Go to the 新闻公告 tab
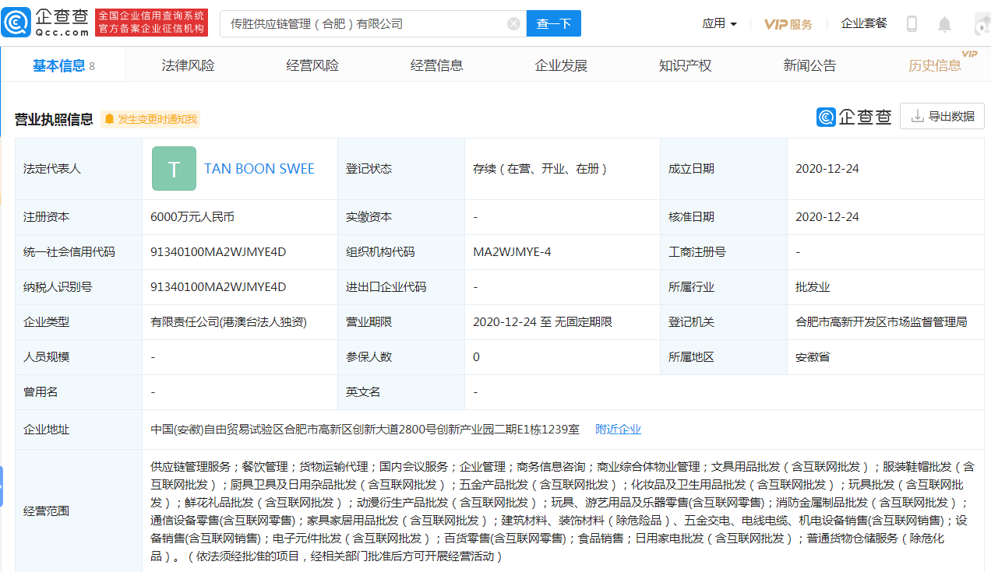The height and width of the screenshot is (572, 991). 810,65
